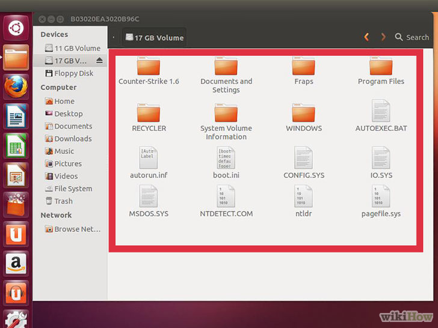Launch LibreOffice Writer from the launcher
438x328 pixels.
click(16, 117)
